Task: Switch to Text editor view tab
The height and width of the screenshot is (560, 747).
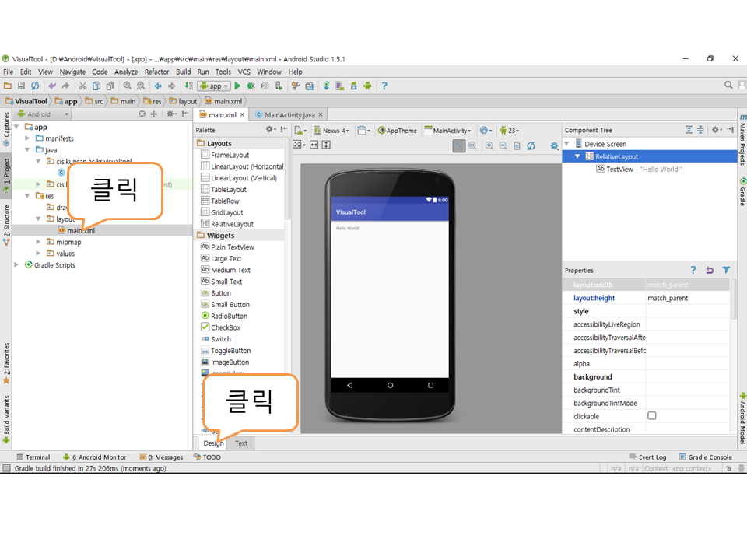Action: point(241,443)
